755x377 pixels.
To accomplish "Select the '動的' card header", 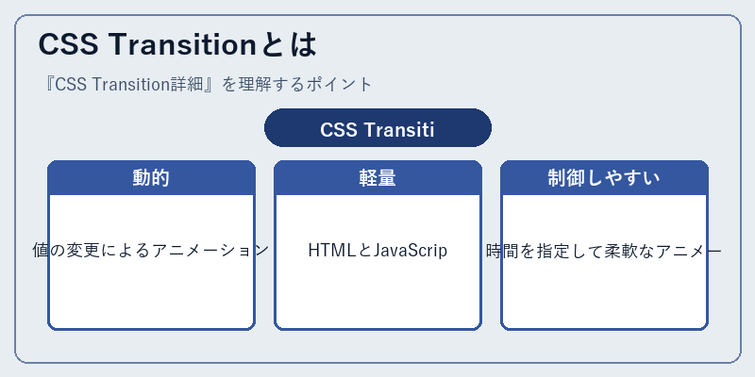I will 151,178.
